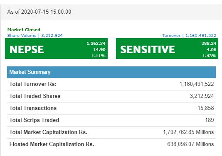This screenshot has width=222, height=156.
Task: Select the Total Turnover Rs row
Action: [111, 84]
